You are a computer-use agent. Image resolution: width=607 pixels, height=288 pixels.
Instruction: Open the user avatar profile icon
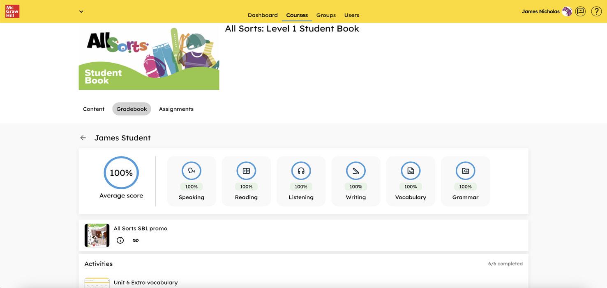[x=567, y=11]
